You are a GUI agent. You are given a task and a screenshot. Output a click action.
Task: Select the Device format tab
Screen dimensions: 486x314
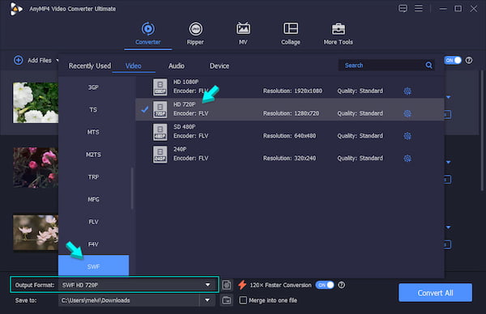(220, 66)
